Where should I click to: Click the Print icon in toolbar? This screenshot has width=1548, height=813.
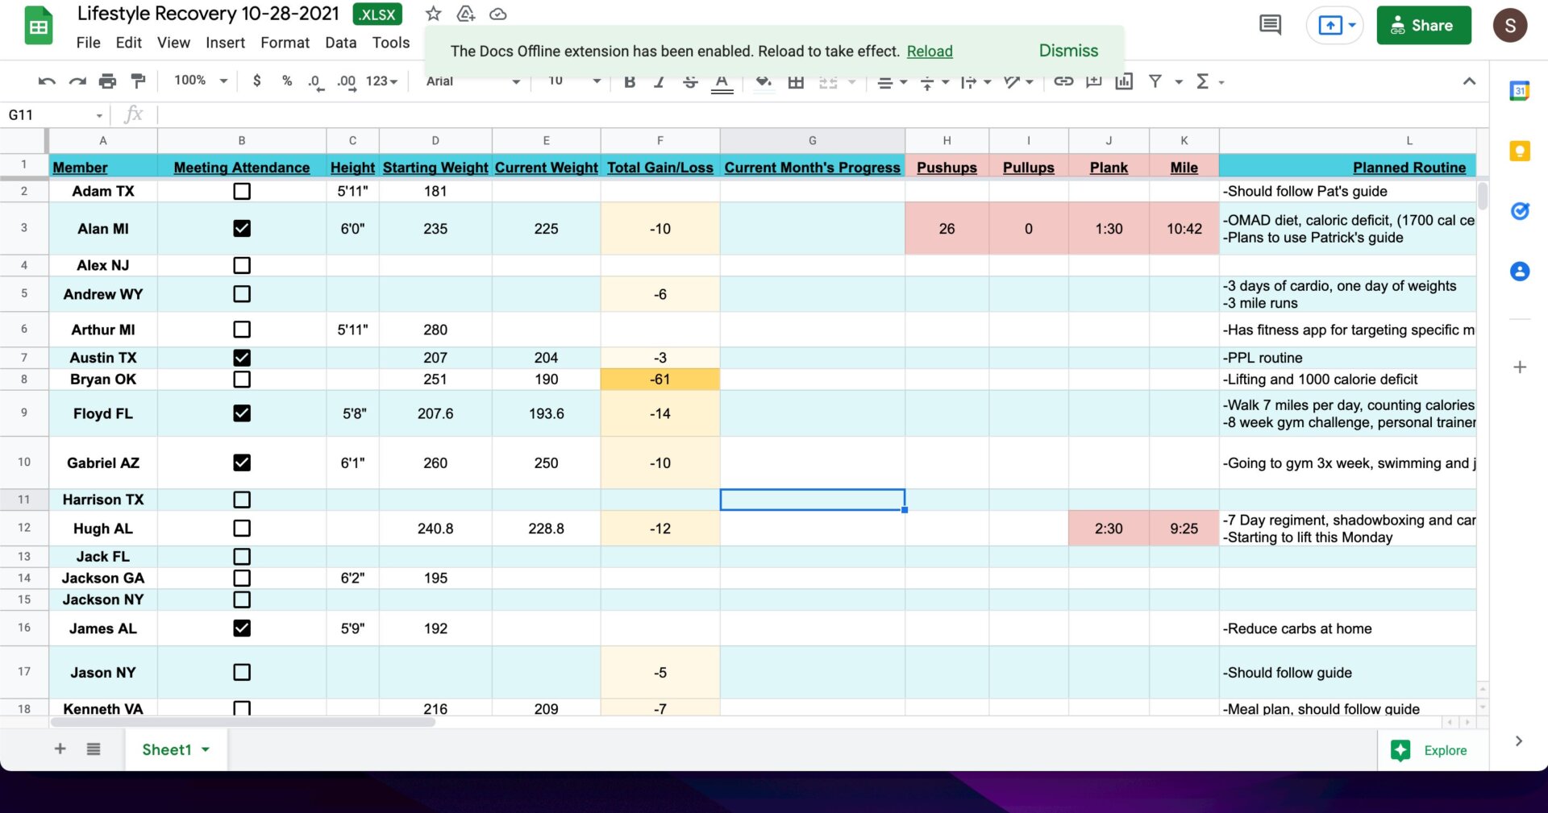pyautogui.click(x=107, y=81)
